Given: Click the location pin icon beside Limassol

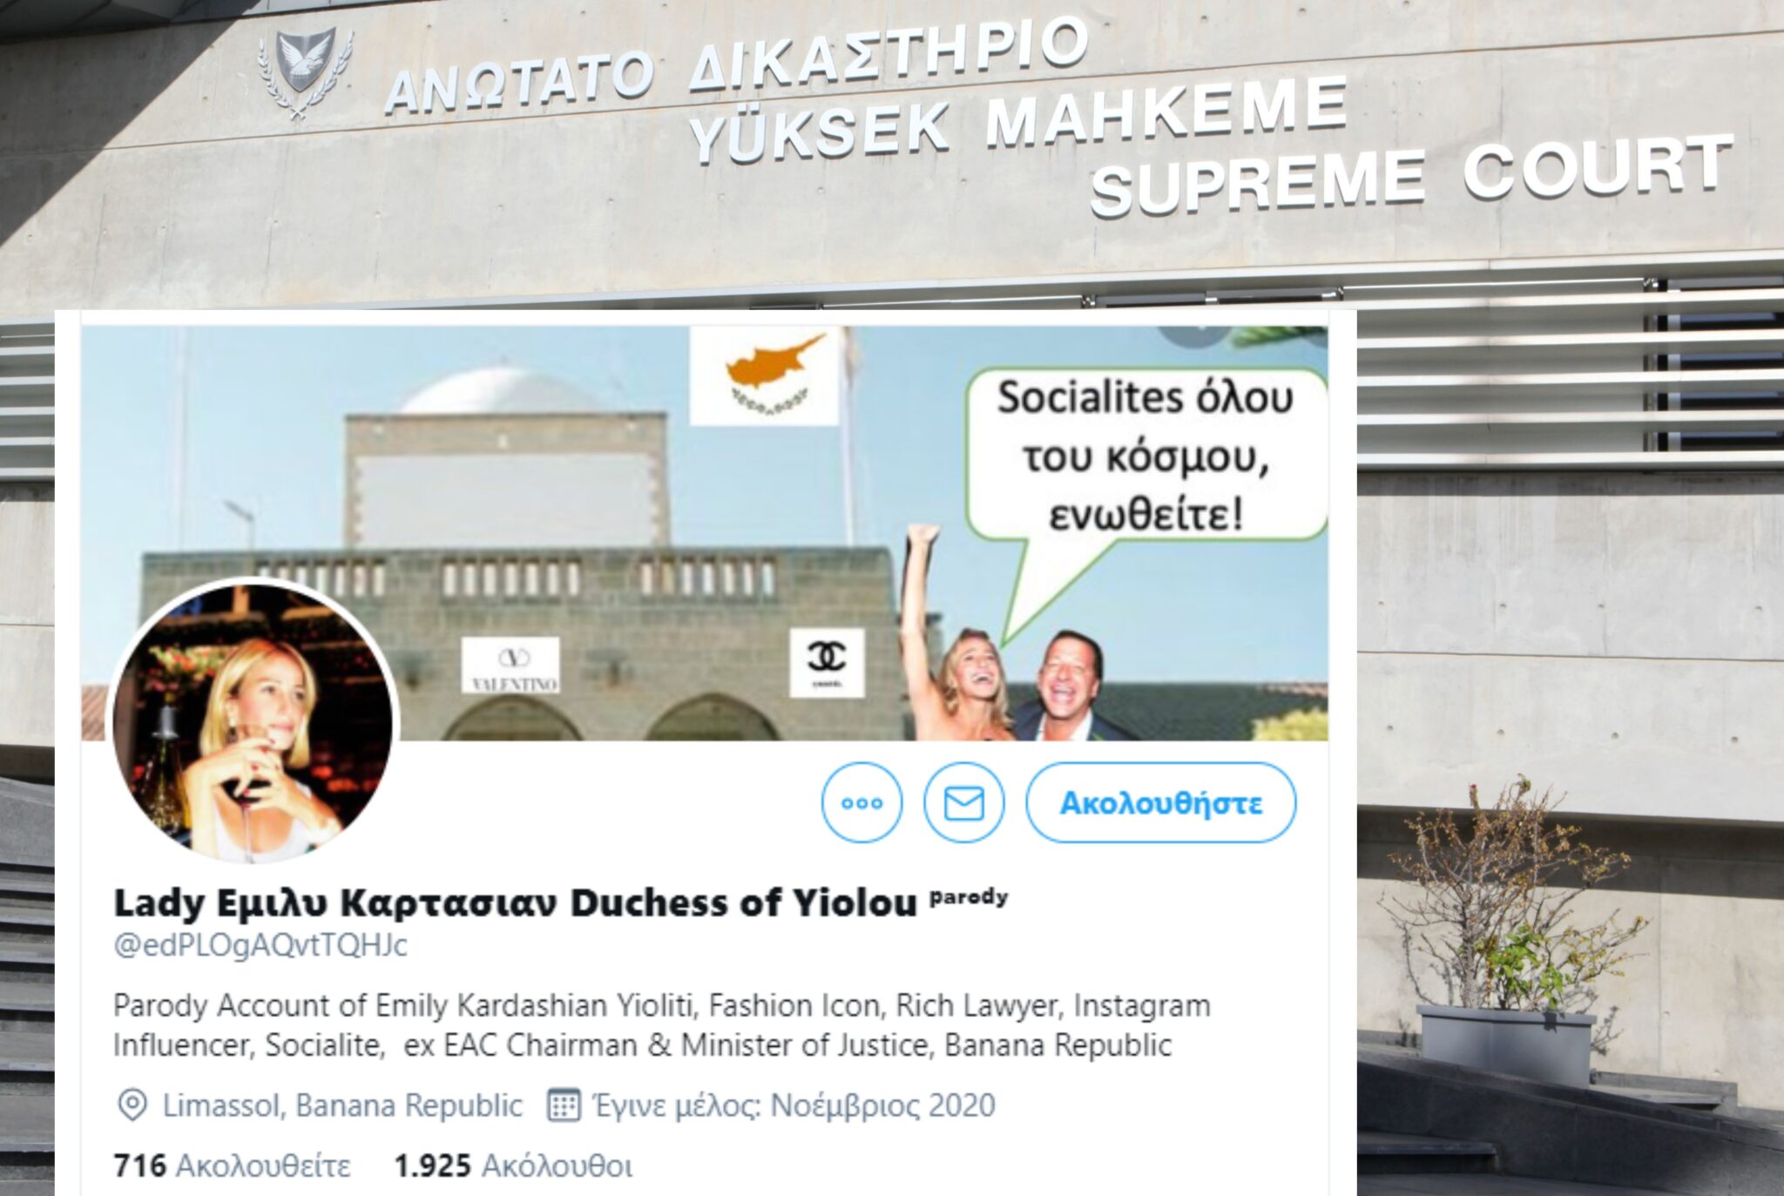Looking at the screenshot, I should (132, 1105).
